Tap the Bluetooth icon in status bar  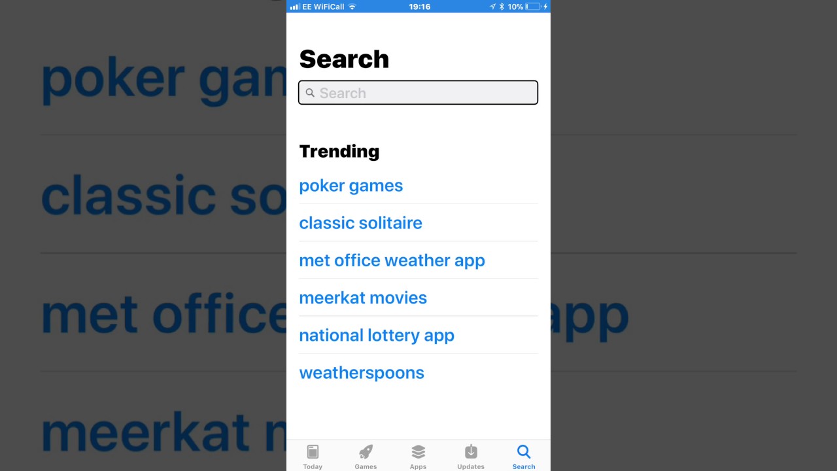click(502, 7)
